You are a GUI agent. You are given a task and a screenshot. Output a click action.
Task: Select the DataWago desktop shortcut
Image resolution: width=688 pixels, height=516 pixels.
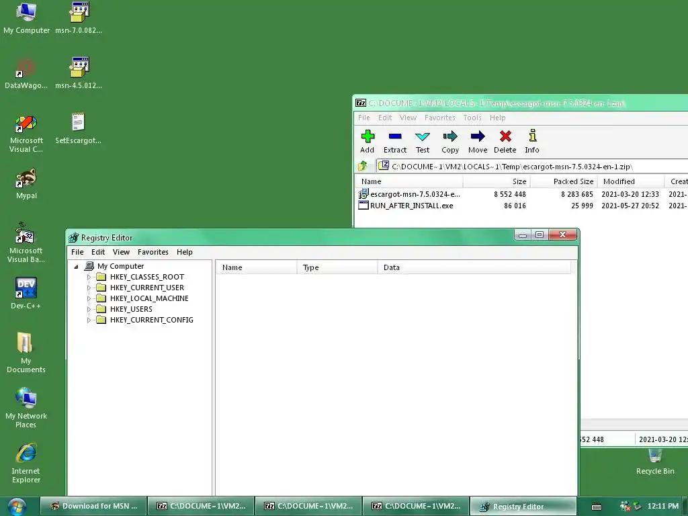[26, 73]
